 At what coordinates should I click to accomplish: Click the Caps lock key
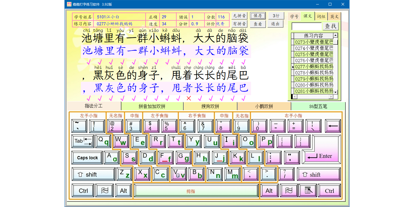(x=87, y=158)
